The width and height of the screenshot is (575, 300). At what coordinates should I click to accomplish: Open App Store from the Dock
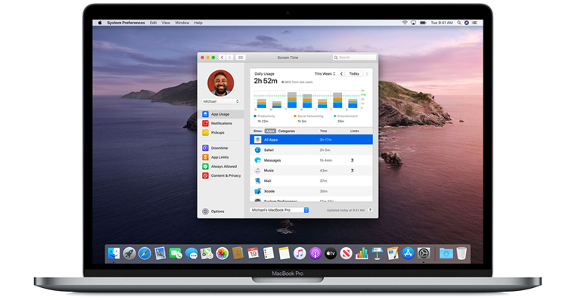click(408, 253)
